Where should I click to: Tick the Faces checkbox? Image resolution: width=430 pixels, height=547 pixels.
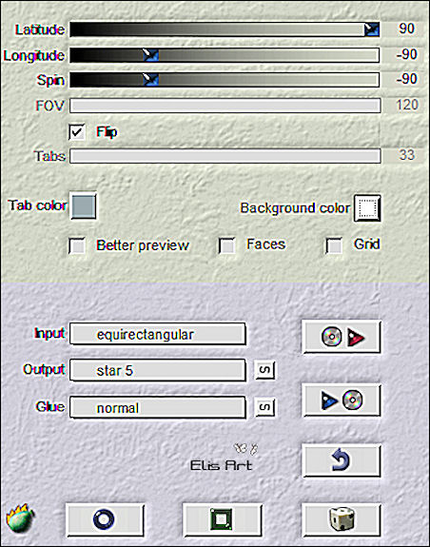click(x=226, y=245)
